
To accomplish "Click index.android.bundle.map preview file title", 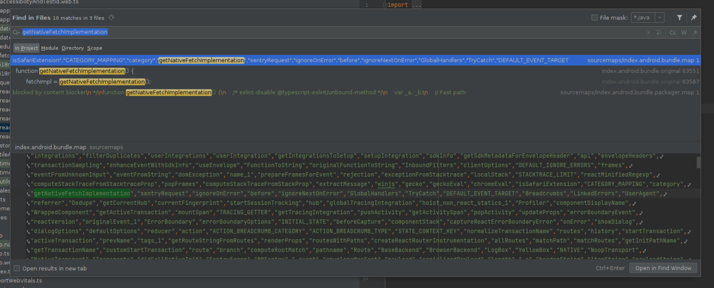I will pyautogui.click(x=51, y=147).
